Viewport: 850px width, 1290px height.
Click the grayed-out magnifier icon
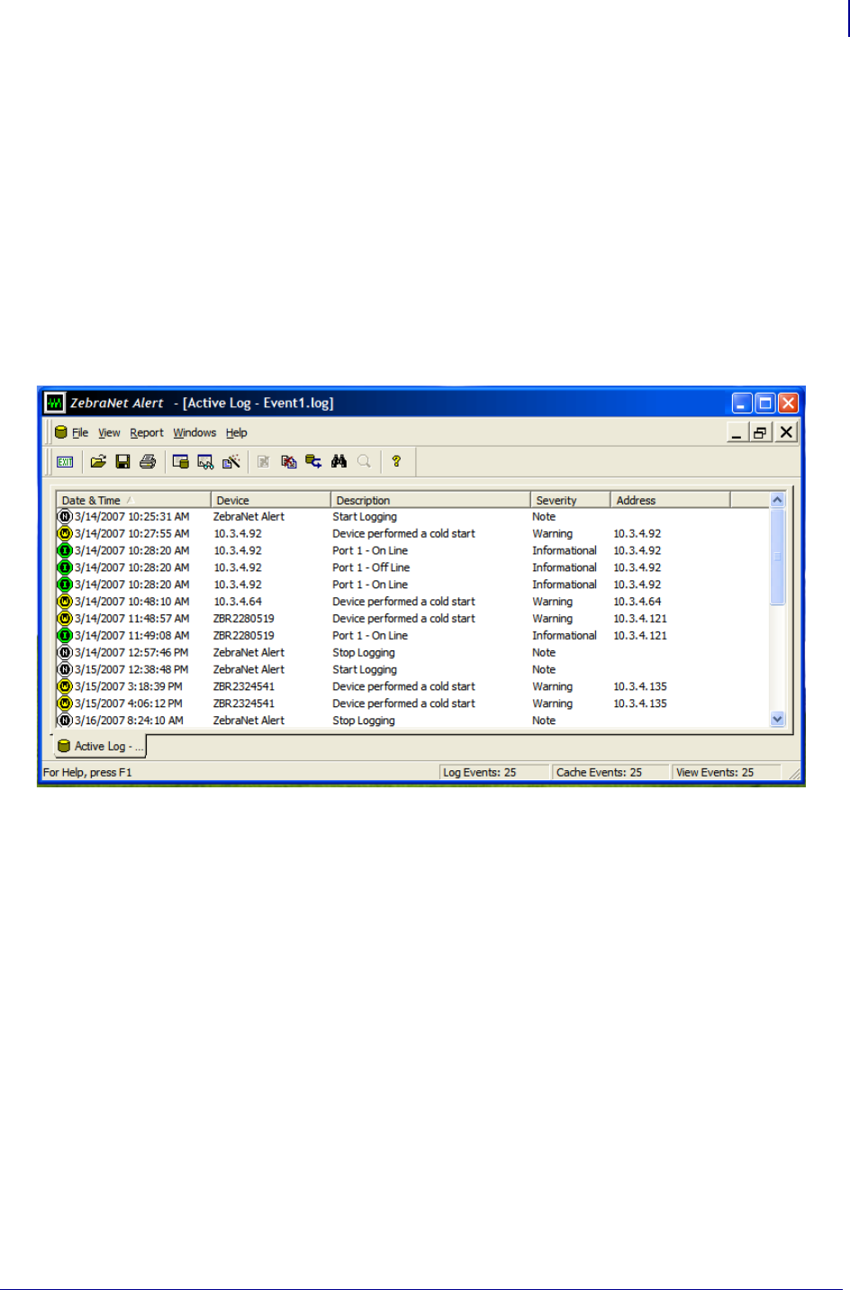point(364,461)
